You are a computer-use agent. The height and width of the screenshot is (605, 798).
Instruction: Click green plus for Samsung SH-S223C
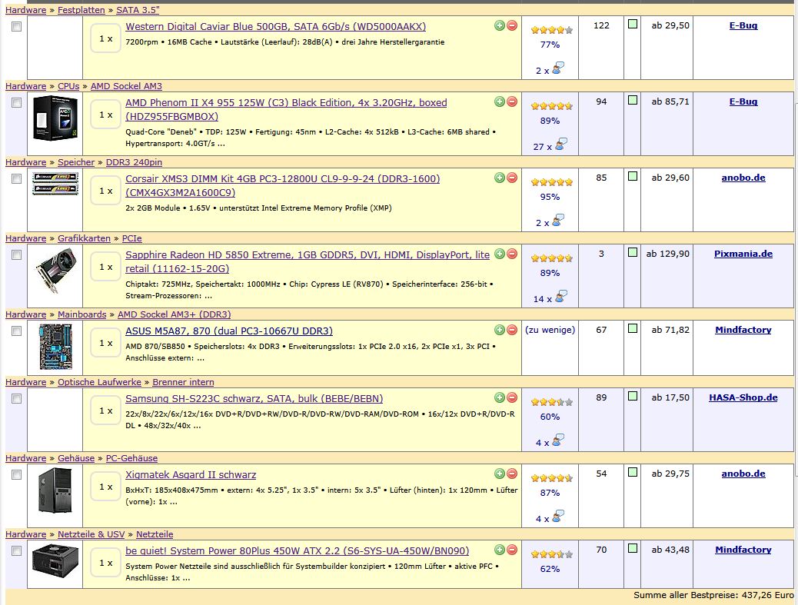[x=500, y=397]
